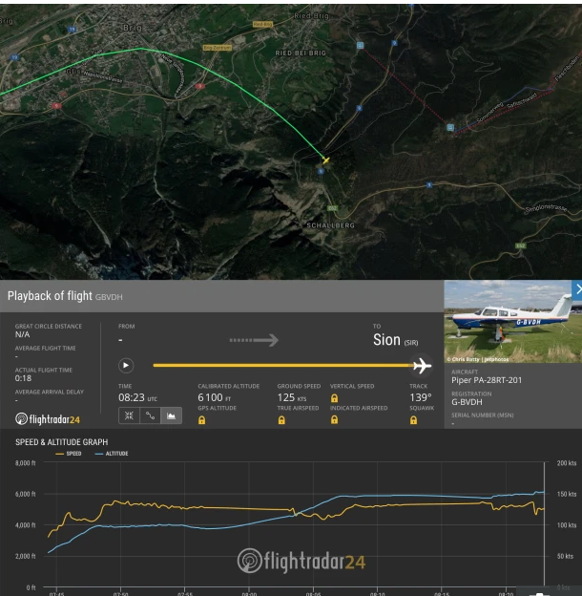
Task: Click the center-on-aircraft icon button
Action: [x=128, y=415]
